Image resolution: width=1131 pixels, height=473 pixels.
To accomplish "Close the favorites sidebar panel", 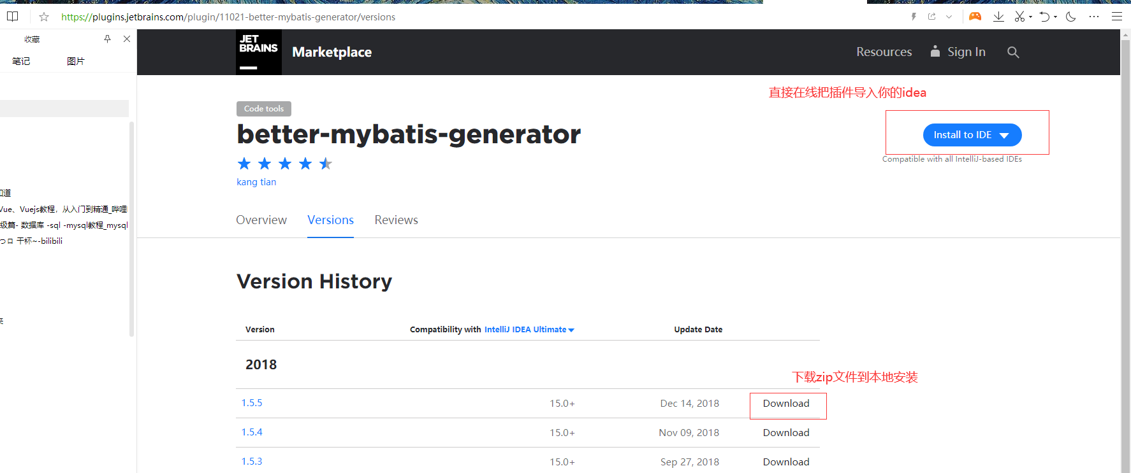I will [127, 39].
